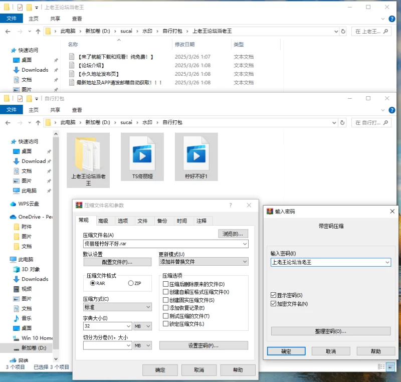Click the 设置密码(P)... button
Viewport: 401px width, 382px height.
[204, 345]
